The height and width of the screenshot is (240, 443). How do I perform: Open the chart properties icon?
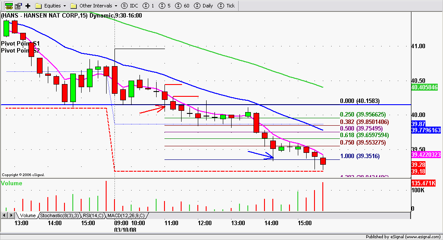[x=18, y=6]
